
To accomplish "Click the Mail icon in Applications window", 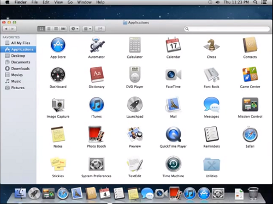I will [x=173, y=104].
